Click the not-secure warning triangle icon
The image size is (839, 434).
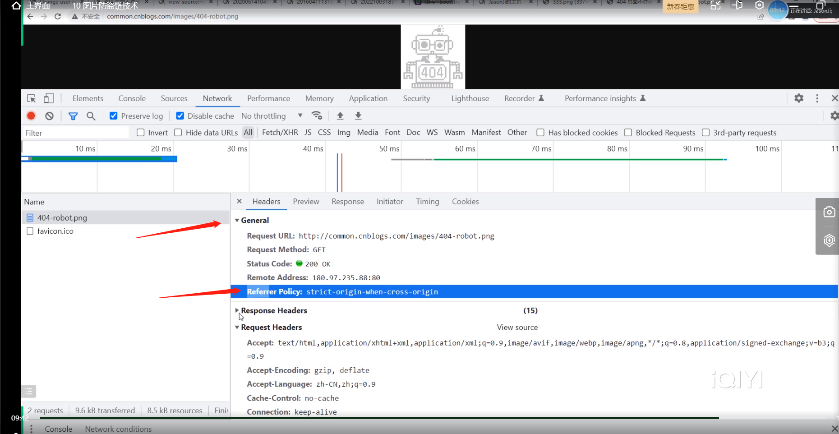click(75, 17)
